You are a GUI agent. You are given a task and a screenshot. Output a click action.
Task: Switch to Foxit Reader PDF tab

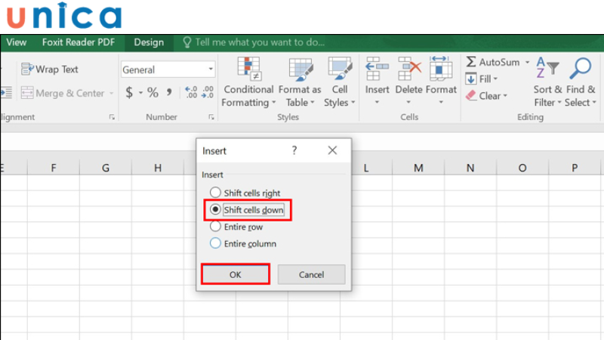[x=79, y=42]
